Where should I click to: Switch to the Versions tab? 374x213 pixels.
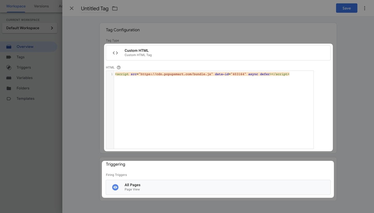coord(41,6)
